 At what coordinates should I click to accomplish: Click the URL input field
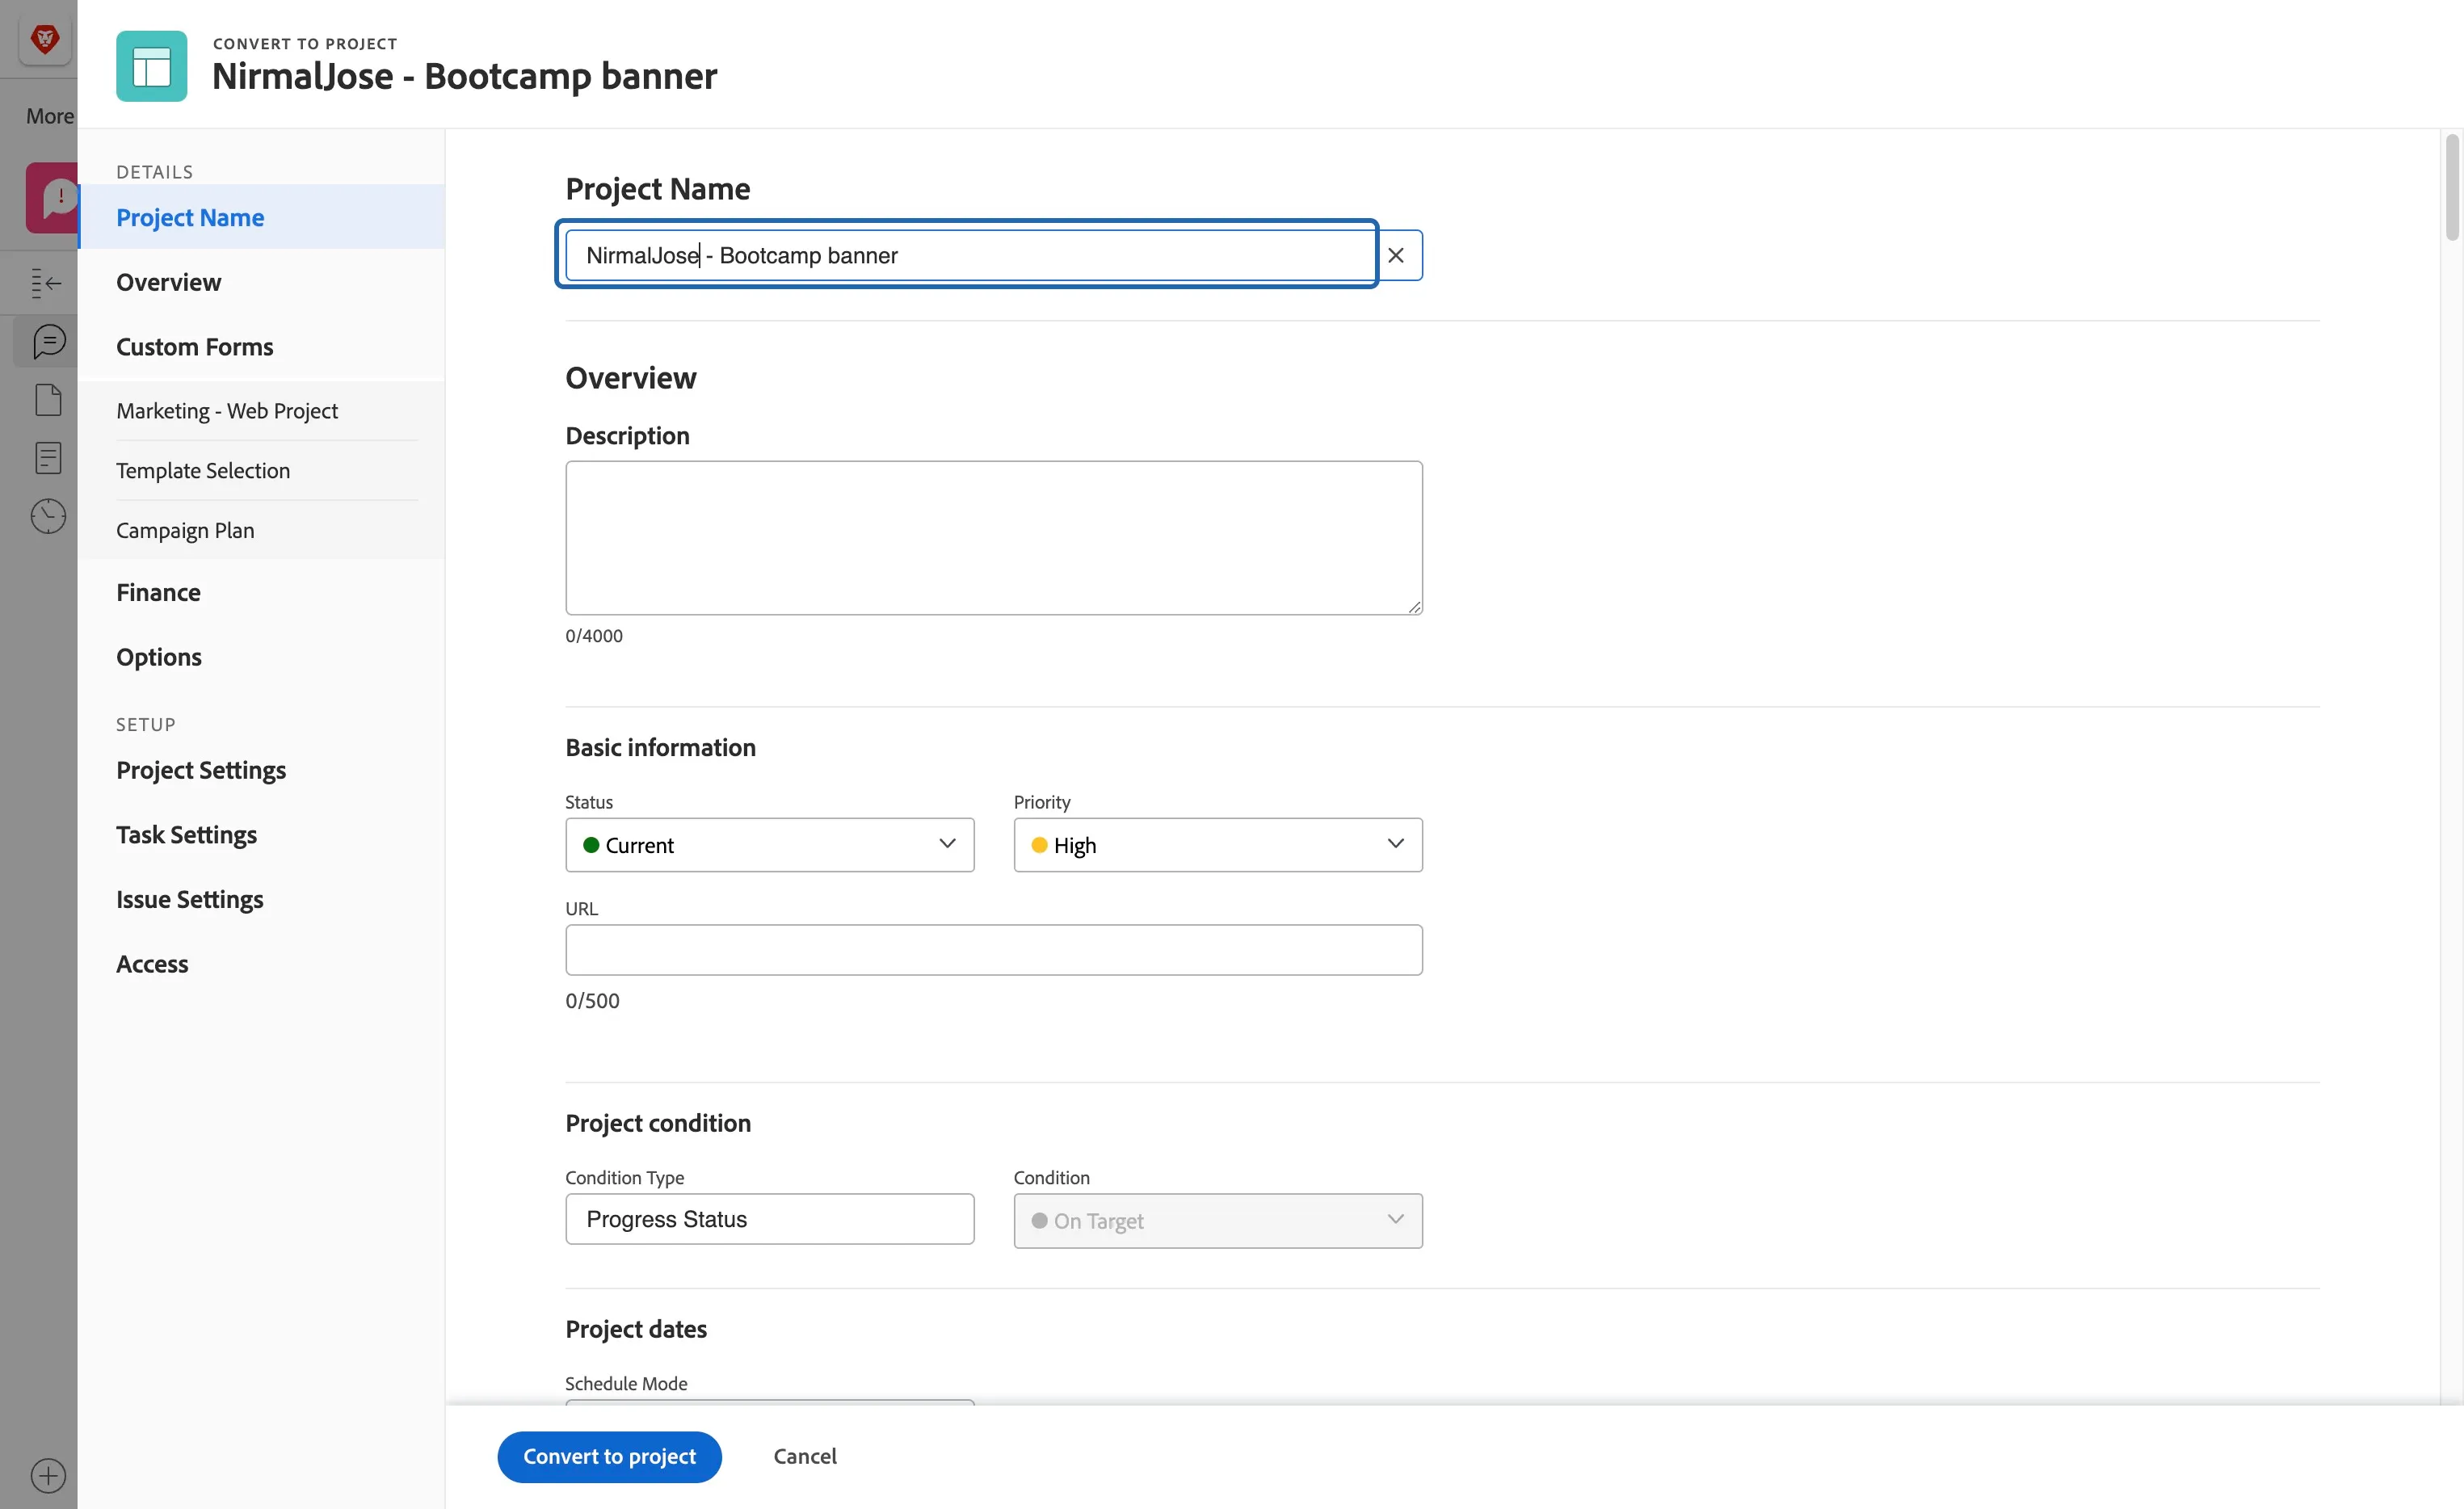[x=993, y=949]
